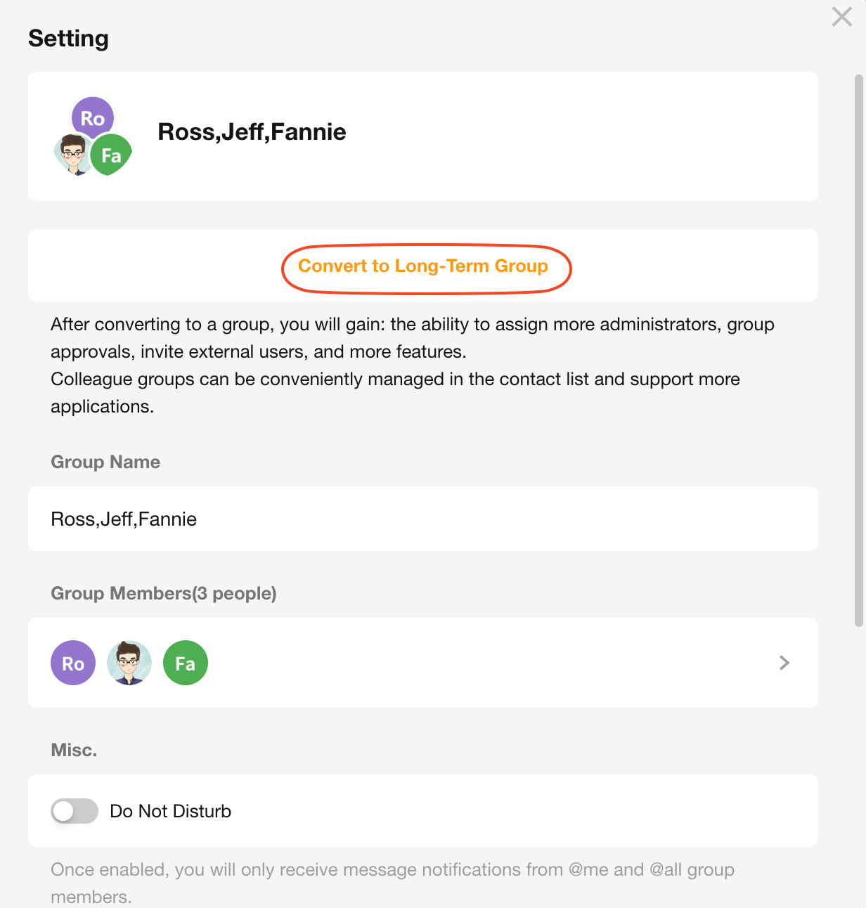Click the Do Not Disturb label text

point(171,811)
